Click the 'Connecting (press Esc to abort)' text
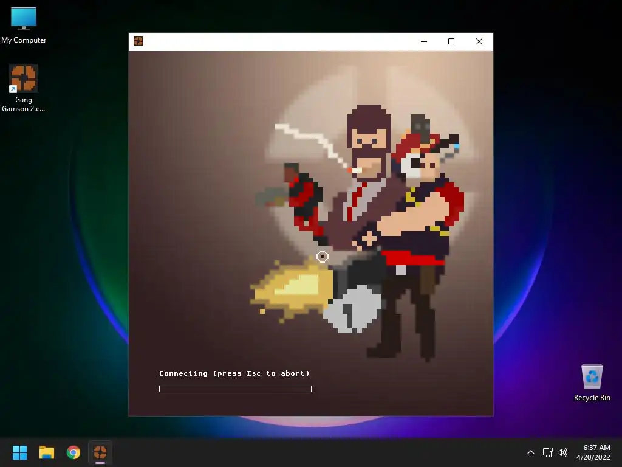This screenshot has width=622, height=467. [234, 373]
